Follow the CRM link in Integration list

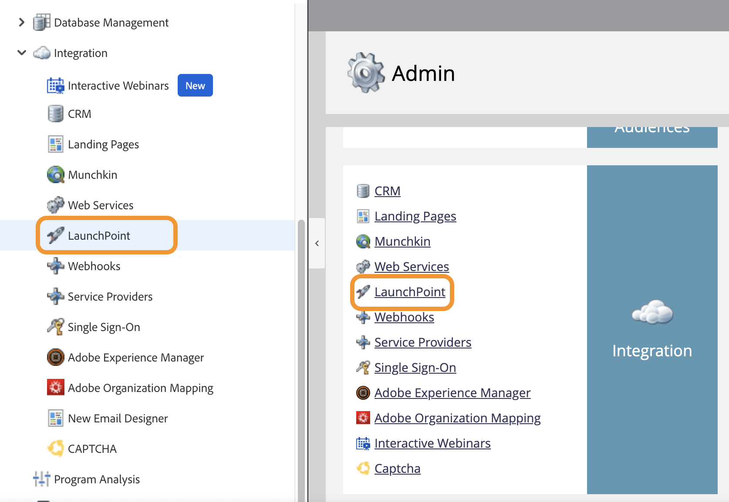point(387,191)
